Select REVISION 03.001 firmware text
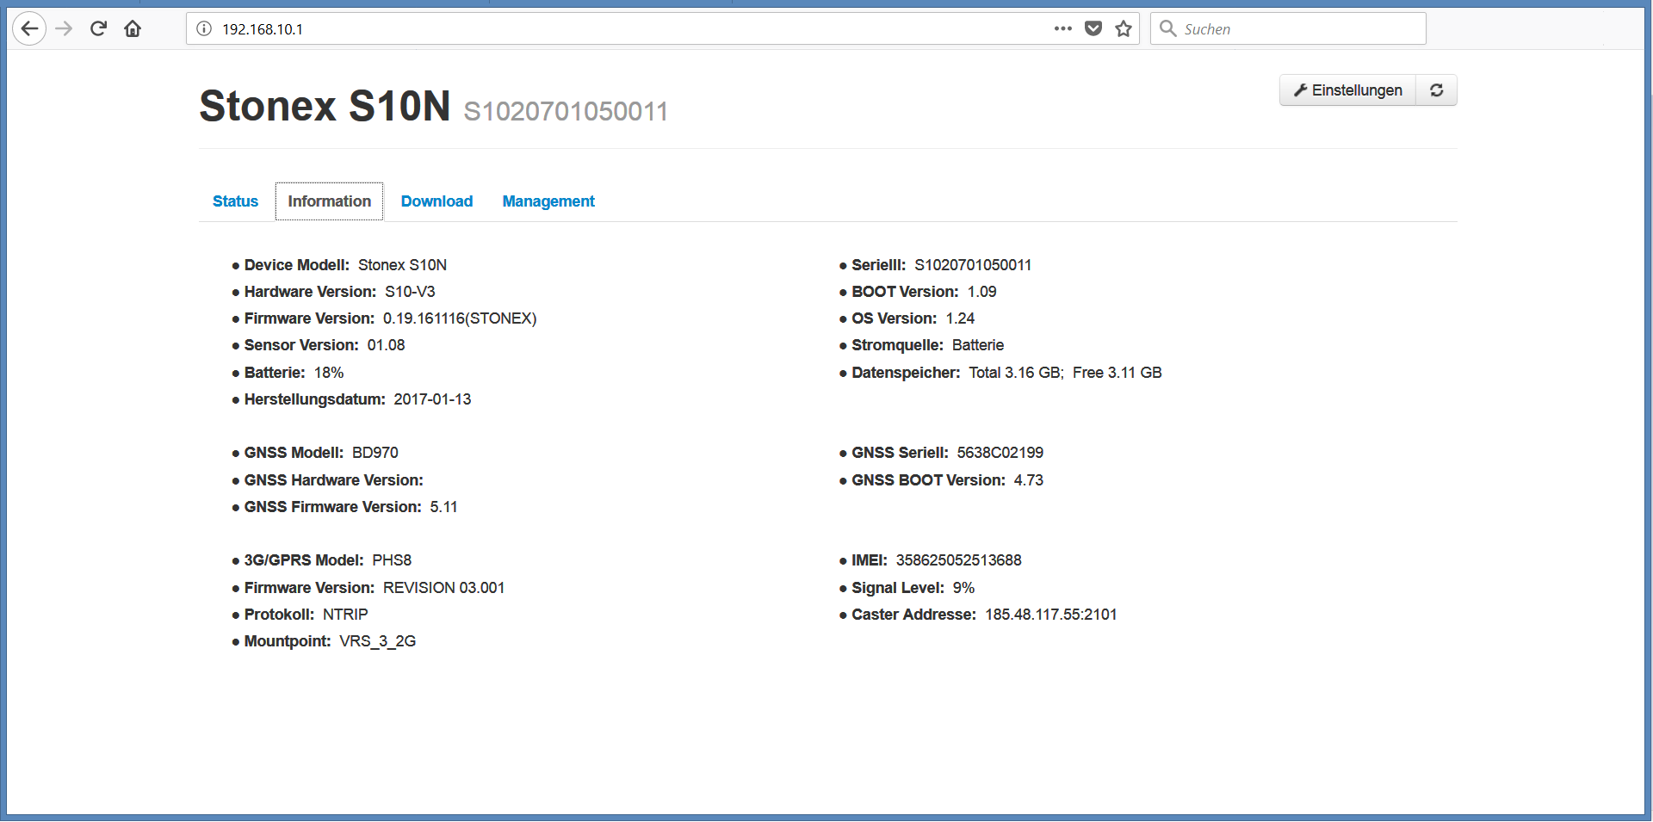Screen dimensions: 1653x822 tap(443, 588)
